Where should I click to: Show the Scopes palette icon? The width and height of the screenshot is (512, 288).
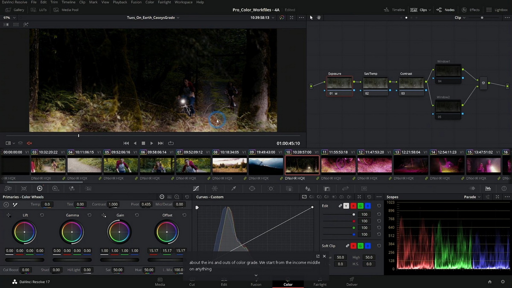(x=488, y=188)
